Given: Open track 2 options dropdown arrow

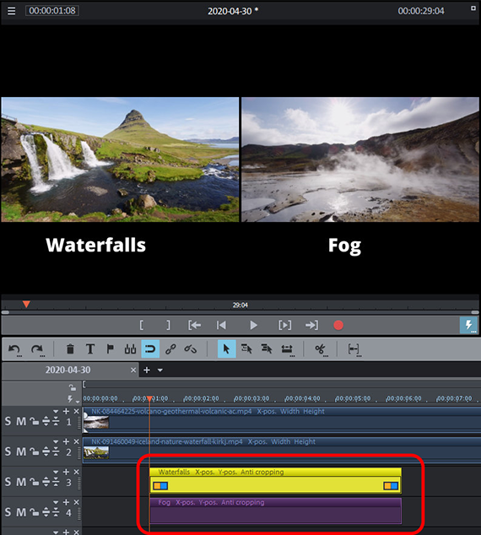Looking at the screenshot, I should pos(56,442).
